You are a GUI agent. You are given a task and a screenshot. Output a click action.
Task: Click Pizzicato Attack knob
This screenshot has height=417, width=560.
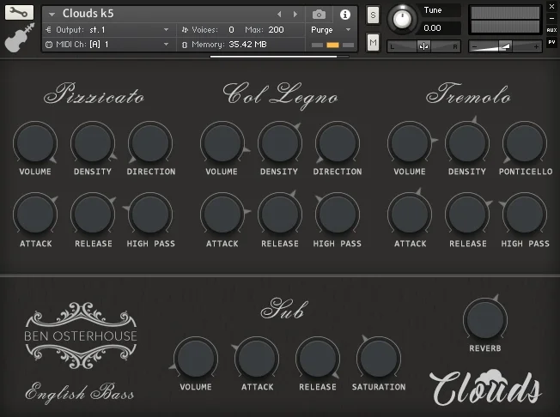[x=35, y=215]
